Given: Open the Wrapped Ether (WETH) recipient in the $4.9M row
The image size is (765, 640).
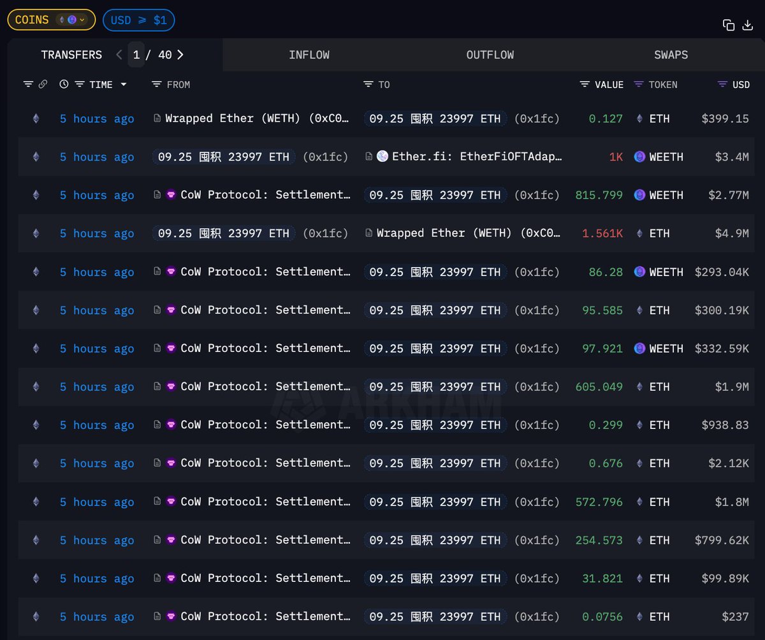Looking at the screenshot, I should (x=469, y=233).
